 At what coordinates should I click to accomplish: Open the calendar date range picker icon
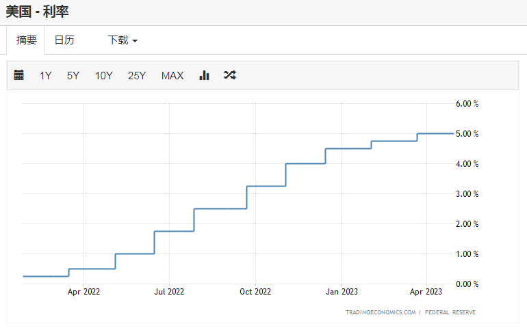(19, 75)
